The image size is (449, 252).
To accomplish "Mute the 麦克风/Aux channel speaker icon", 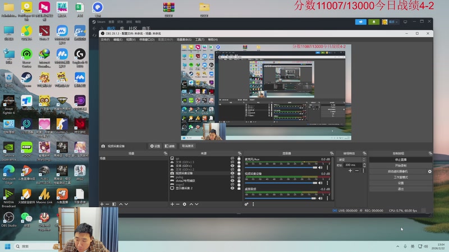I will tap(320, 167).
